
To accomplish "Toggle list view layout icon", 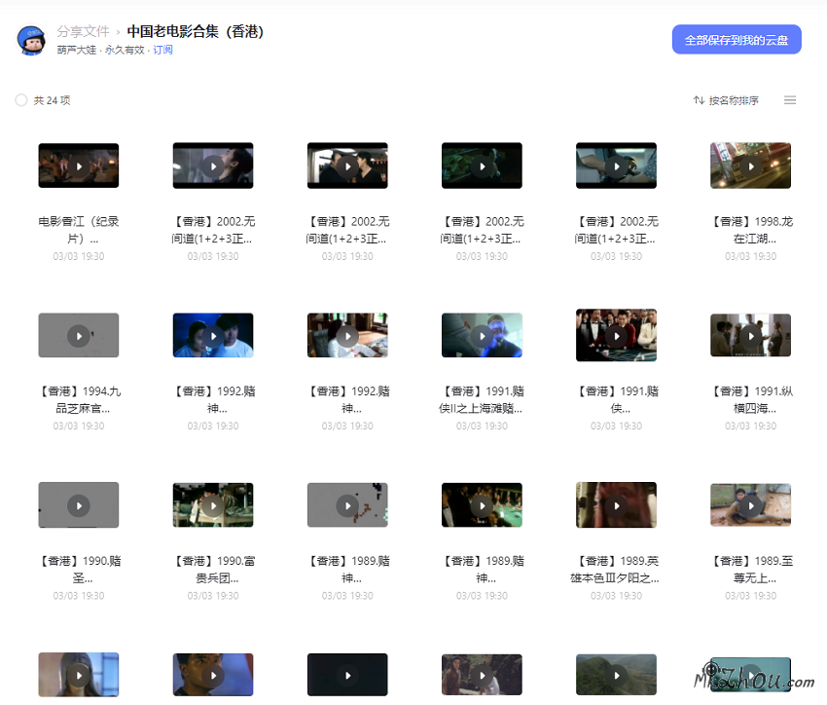I will [x=790, y=100].
